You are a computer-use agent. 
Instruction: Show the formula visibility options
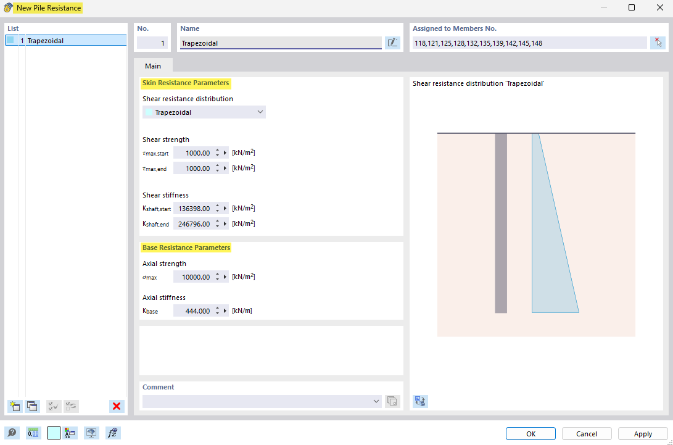tap(112, 433)
